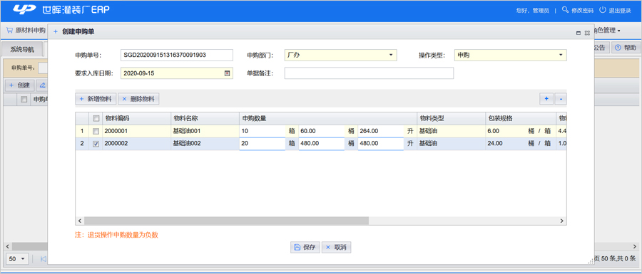
Task: Click quantity field 10 in row 1
Action: point(262,132)
